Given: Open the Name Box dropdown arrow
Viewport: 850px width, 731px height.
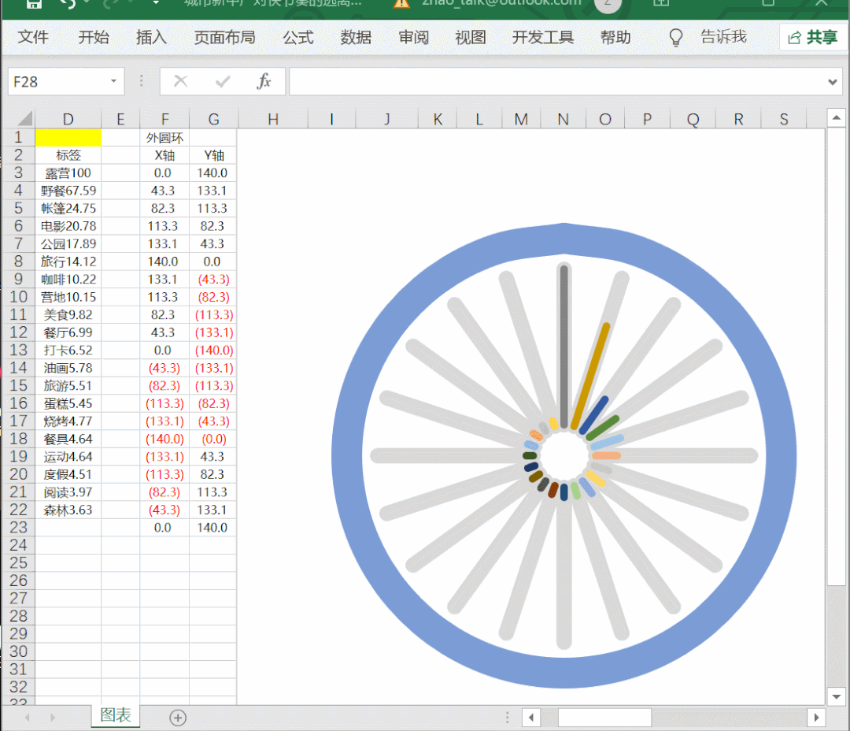Looking at the screenshot, I should (x=113, y=81).
